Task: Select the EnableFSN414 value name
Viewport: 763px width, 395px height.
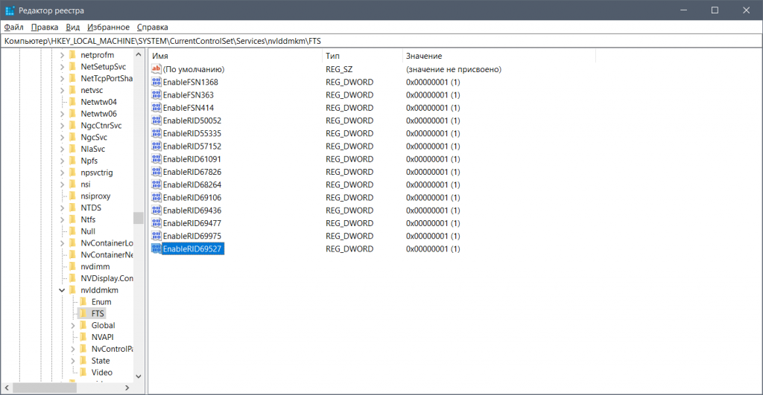Action: [189, 107]
